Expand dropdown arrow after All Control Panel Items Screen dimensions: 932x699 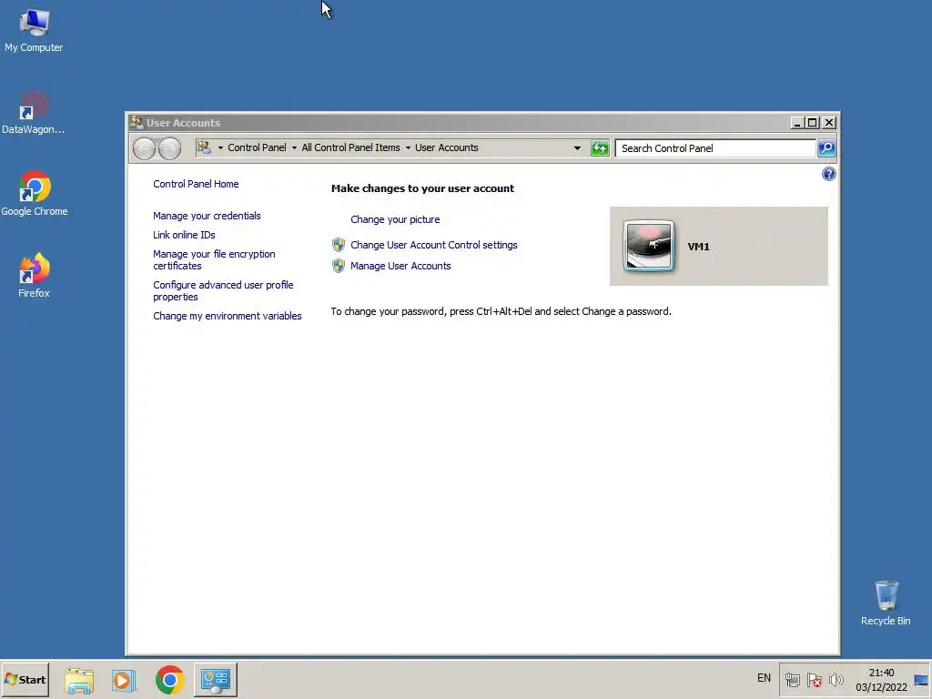pyautogui.click(x=408, y=148)
